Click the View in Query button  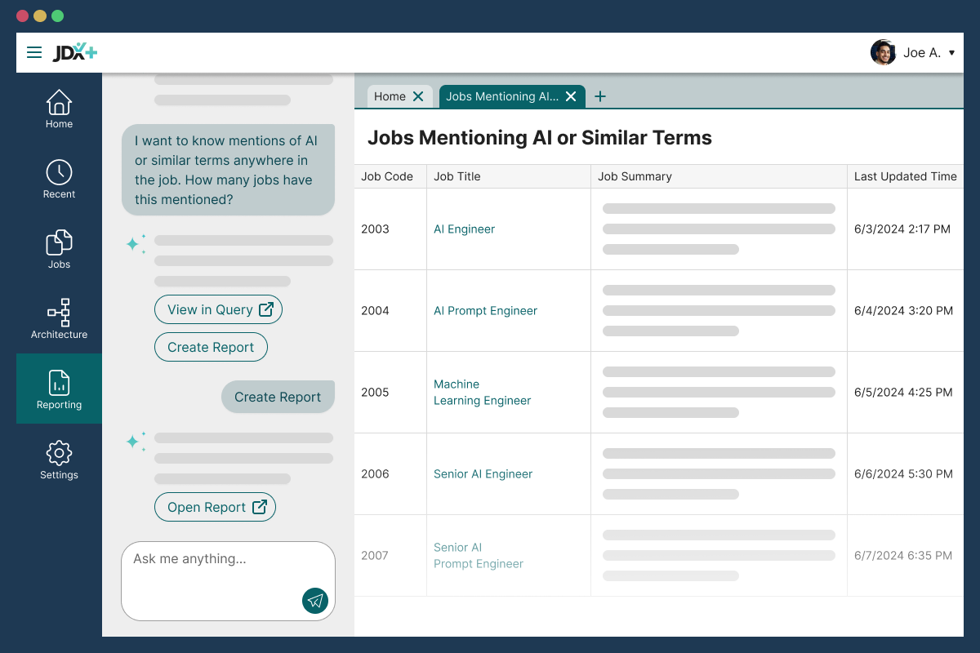click(218, 309)
